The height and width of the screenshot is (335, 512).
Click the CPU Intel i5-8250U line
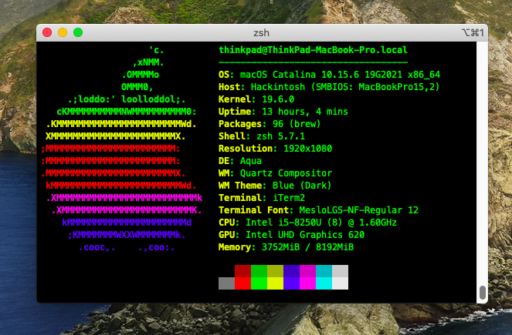[307, 223]
